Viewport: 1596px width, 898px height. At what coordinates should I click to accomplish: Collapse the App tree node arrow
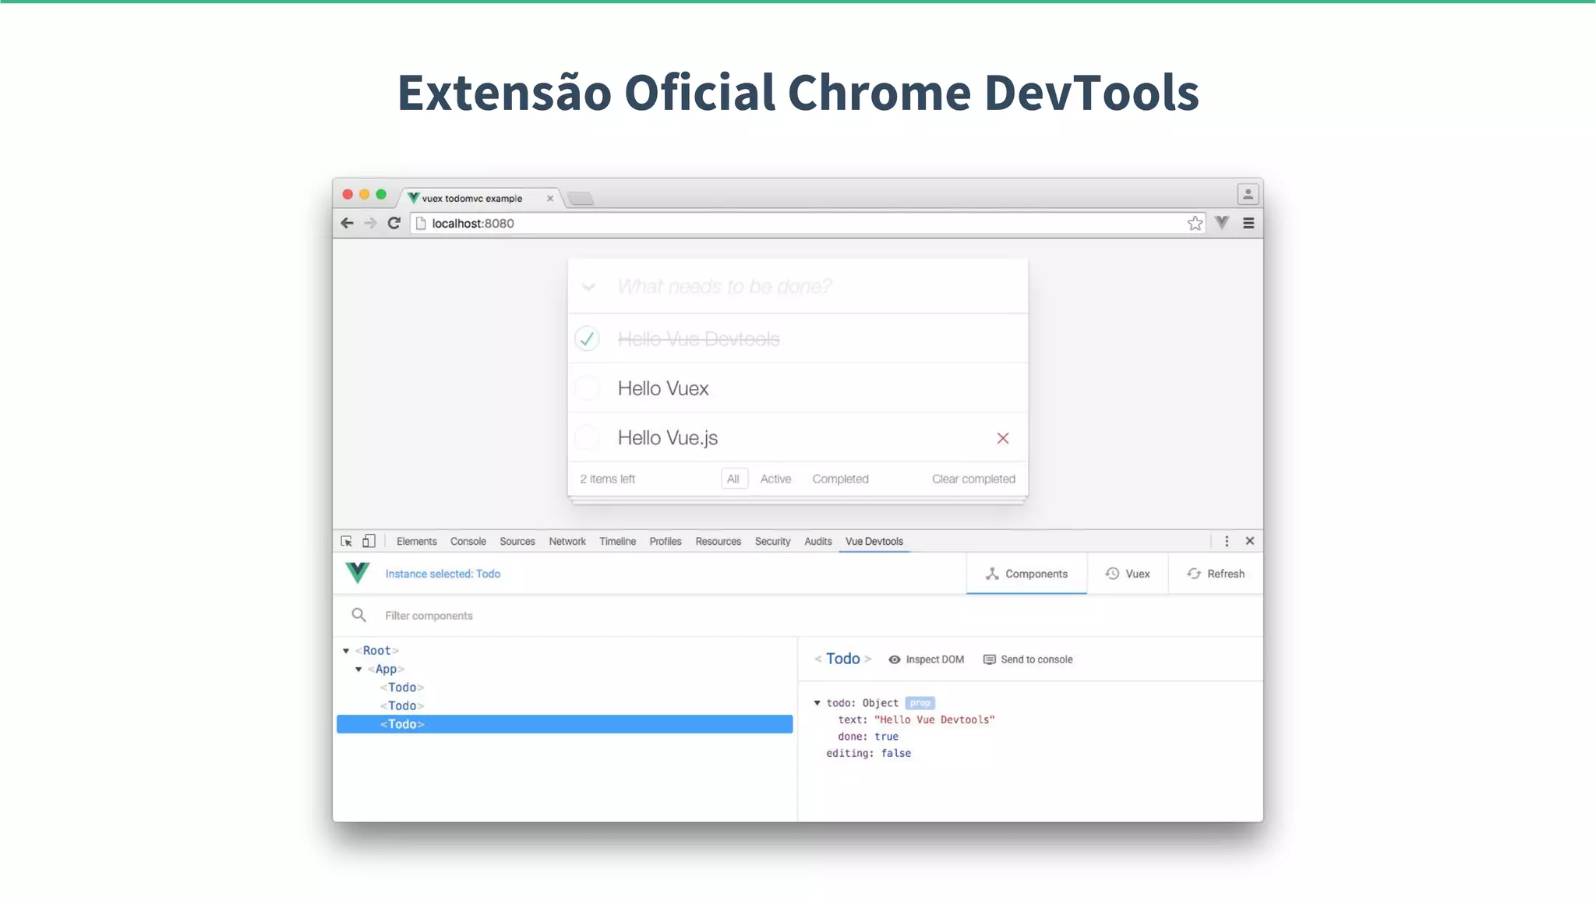tap(358, 670)
